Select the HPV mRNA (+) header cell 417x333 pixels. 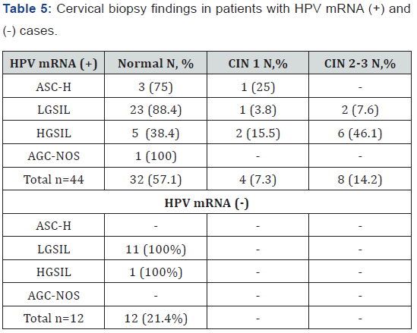coord(54,63)
